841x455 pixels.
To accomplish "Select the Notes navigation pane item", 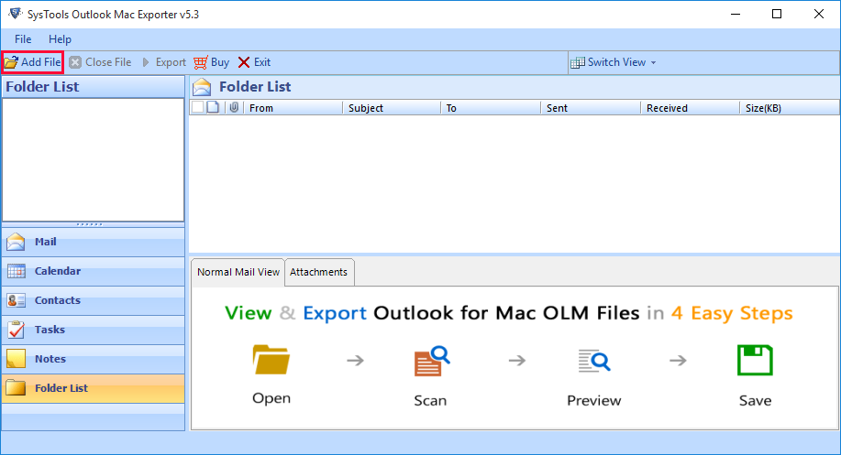I will pyautogui.click(x=93, y=359).
